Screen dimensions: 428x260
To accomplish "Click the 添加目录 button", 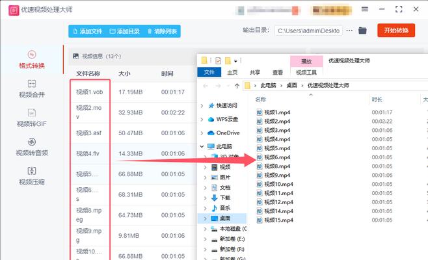I will (x=125, y=31).
